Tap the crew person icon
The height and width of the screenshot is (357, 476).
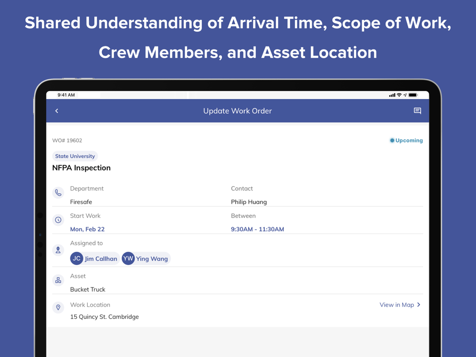pyautogui.click(x=58, y=250)
